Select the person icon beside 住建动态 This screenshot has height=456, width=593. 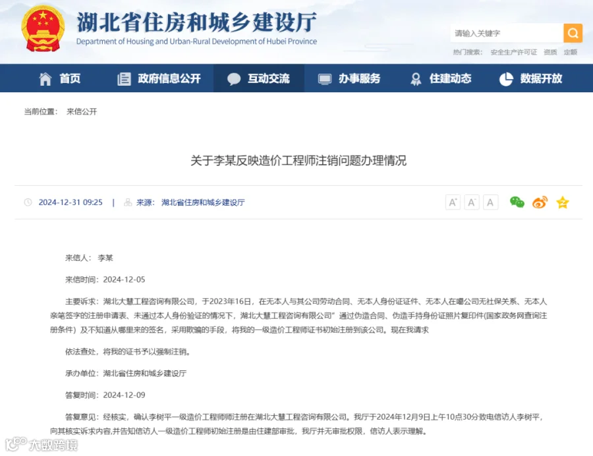pos(416,78)
